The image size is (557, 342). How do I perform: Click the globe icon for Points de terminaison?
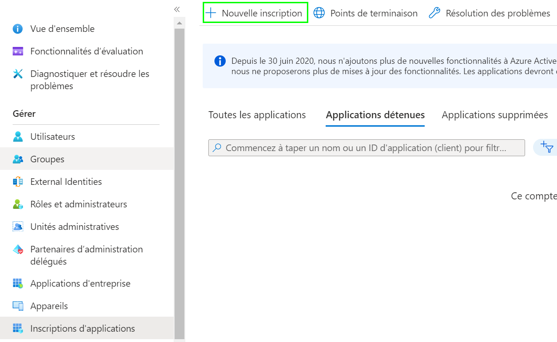pos(320,13)
